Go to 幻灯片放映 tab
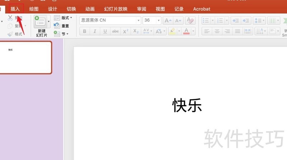The height and width of the screenshot is (160, 287). (x=116, y=9)
